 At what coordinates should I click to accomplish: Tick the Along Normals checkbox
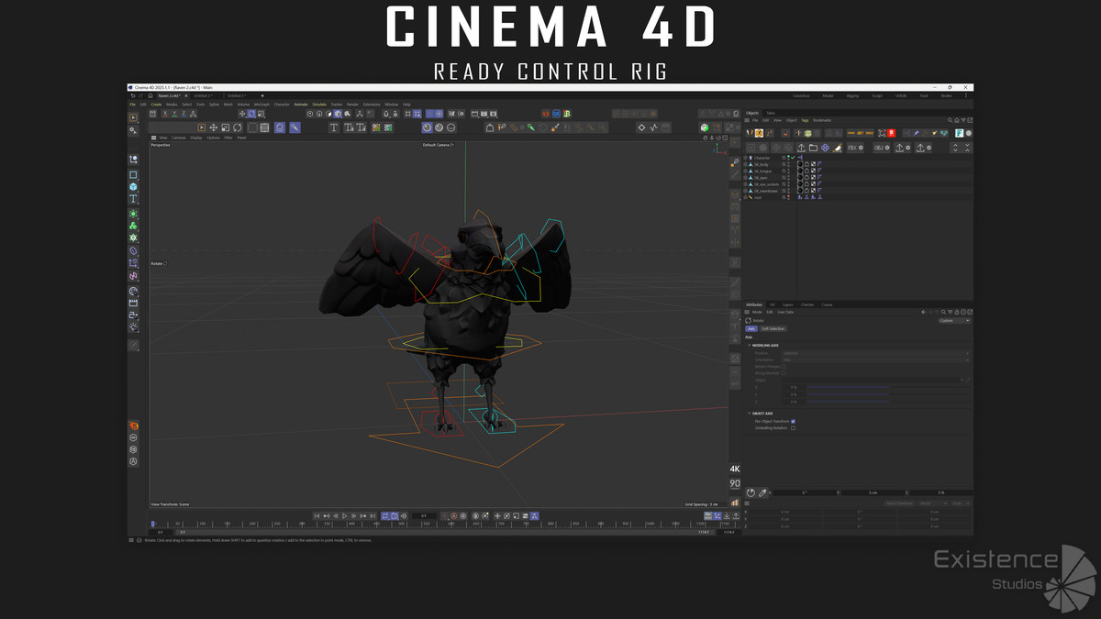pyautogui.click(x=784, y=373)
